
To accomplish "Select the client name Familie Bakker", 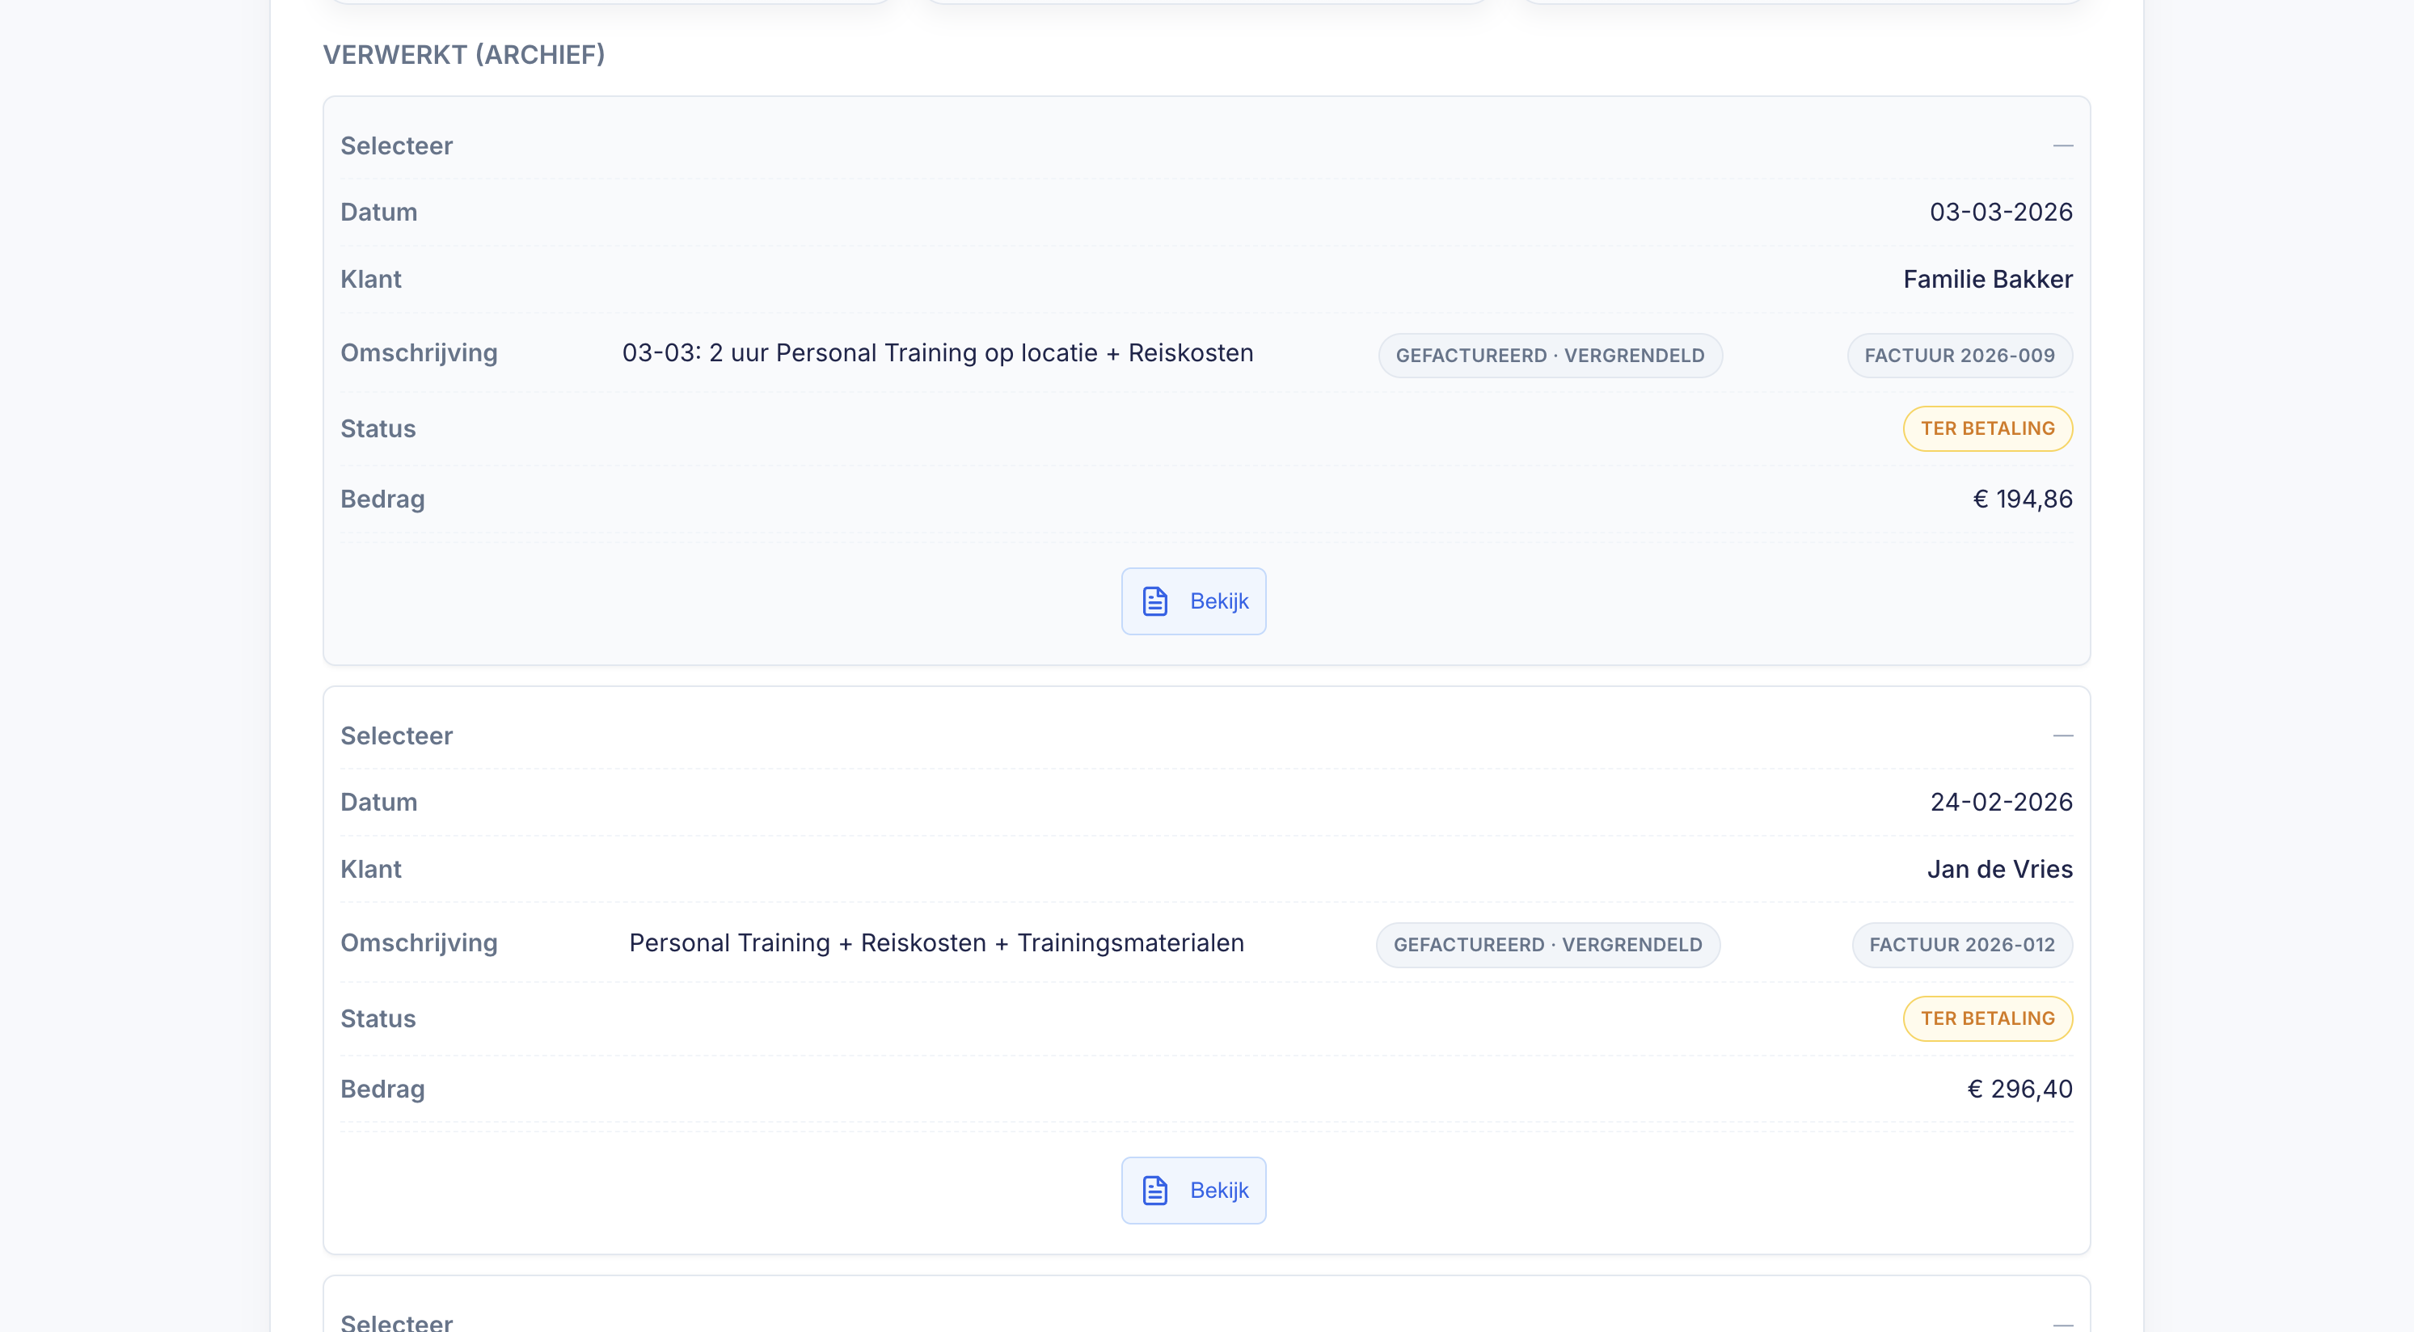I will pos(1986,279).
